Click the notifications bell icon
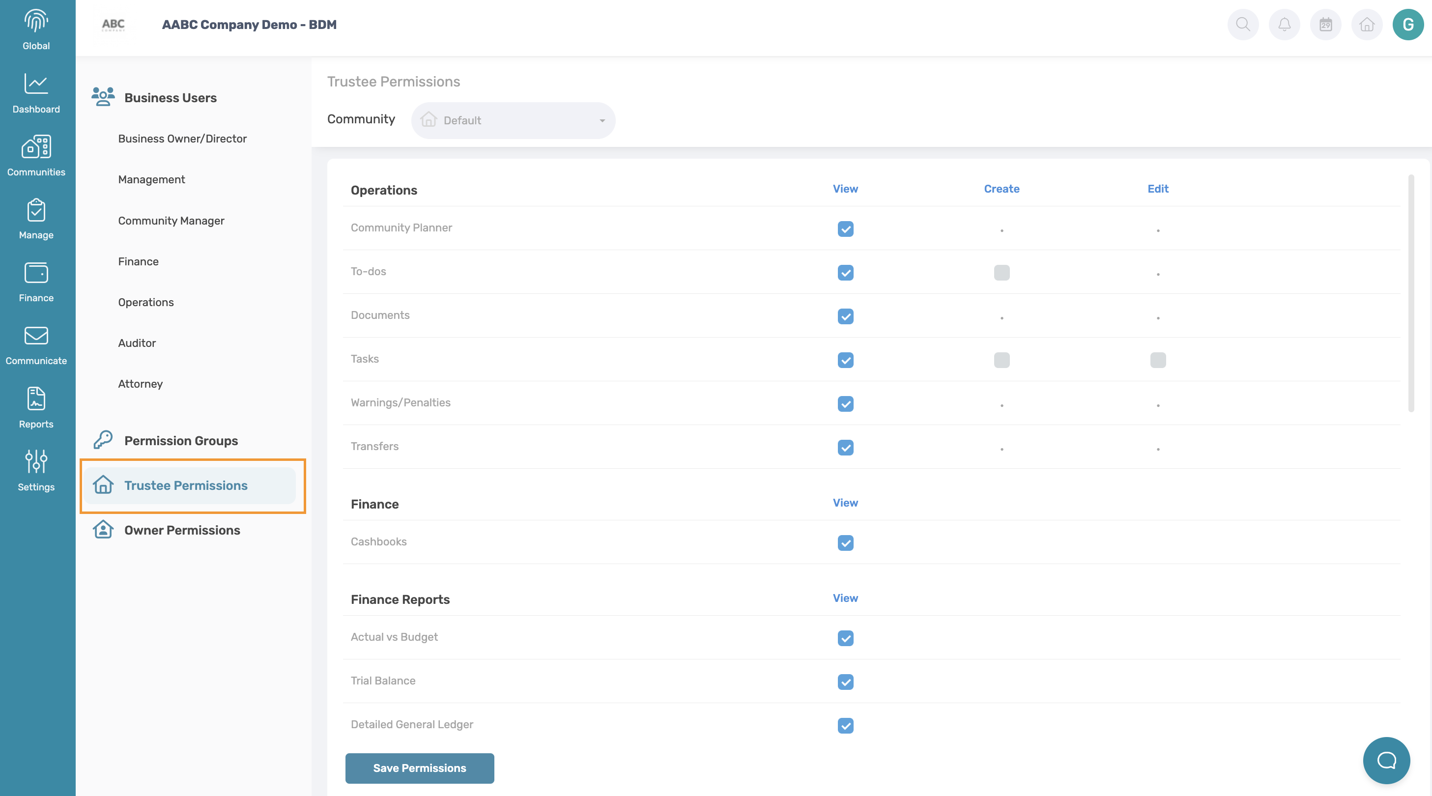This screenshot has width=1432, height=796. tap(1284, 25)
